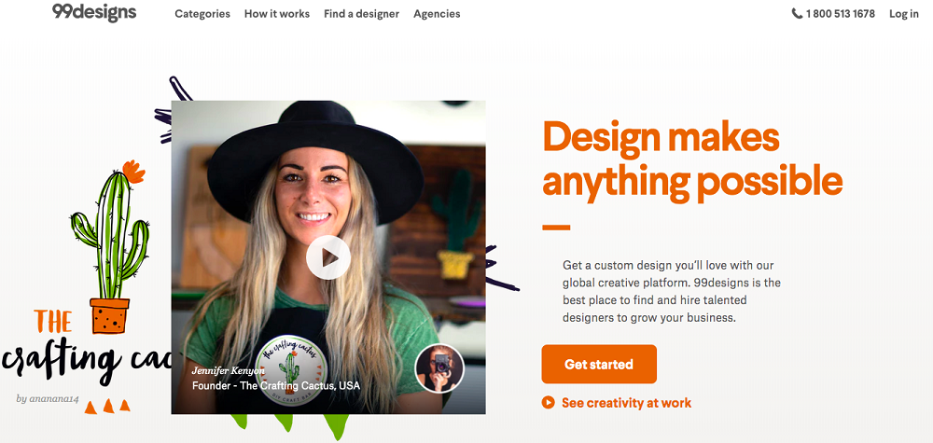Image resolution: width=933 pixels, height=443 pixels.
Task: Click the phone icon by the number
Action: [797, 14]
